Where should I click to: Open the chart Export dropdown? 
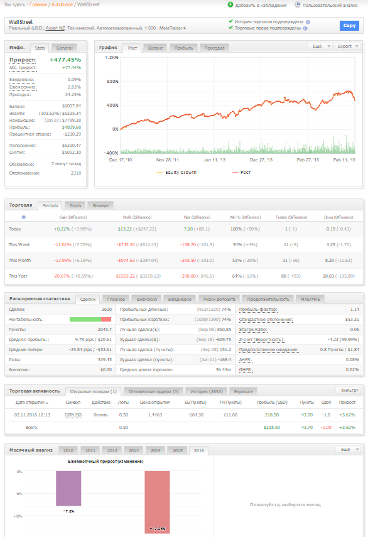coord(347,46)
